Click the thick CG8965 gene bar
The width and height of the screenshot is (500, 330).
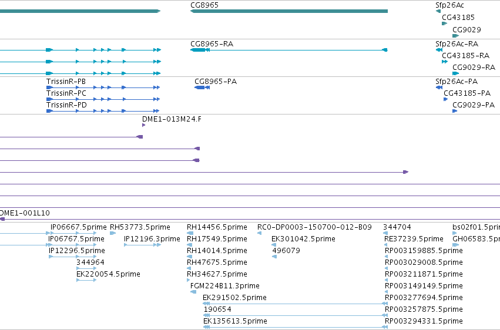coord(289,11)
